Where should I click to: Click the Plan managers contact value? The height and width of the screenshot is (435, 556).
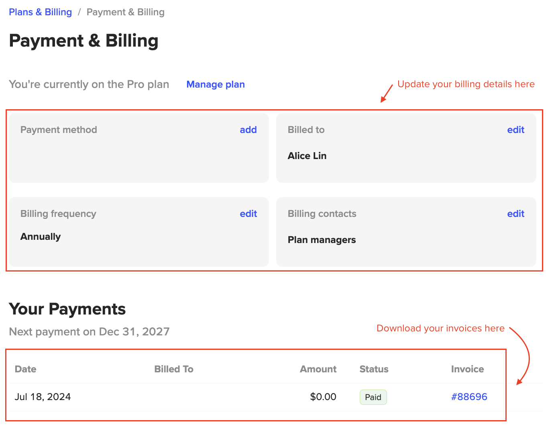point(322,240)
